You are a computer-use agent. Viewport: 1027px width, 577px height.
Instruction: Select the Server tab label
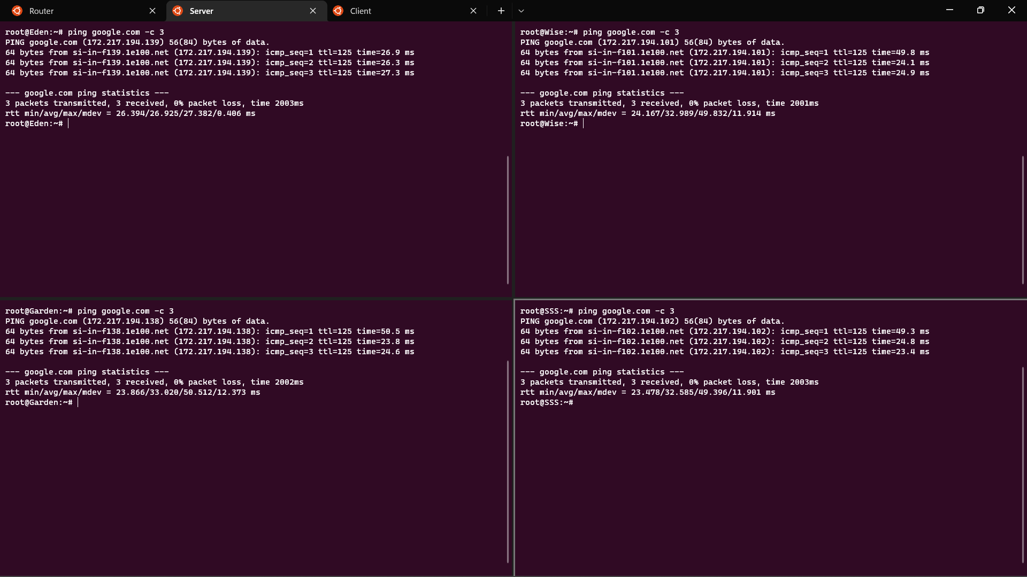201,10
